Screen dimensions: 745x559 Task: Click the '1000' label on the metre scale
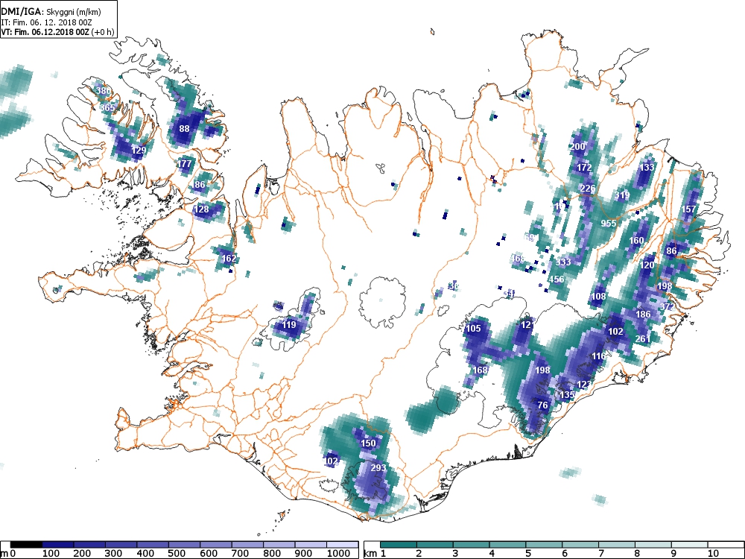pos(338,553)
